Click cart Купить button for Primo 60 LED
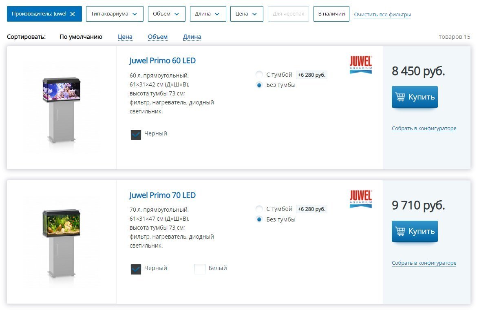 click(415, 97)
